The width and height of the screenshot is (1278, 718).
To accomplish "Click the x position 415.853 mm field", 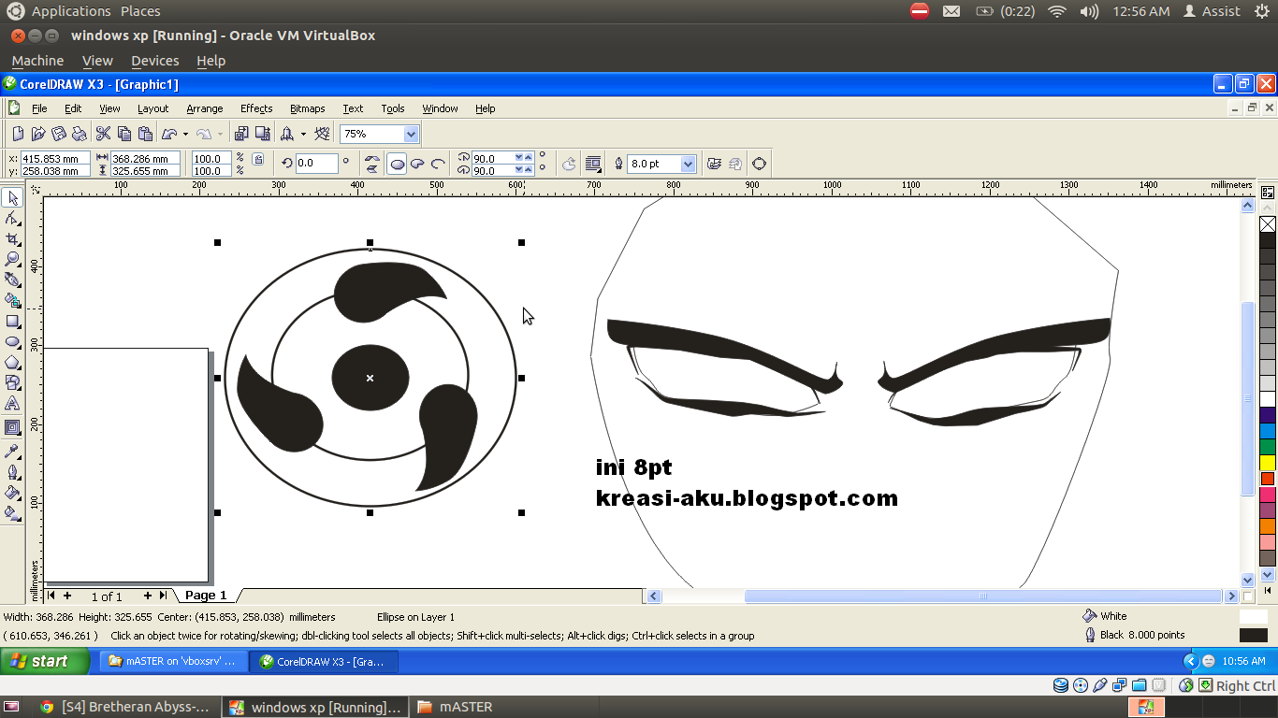I will [55, 159].
